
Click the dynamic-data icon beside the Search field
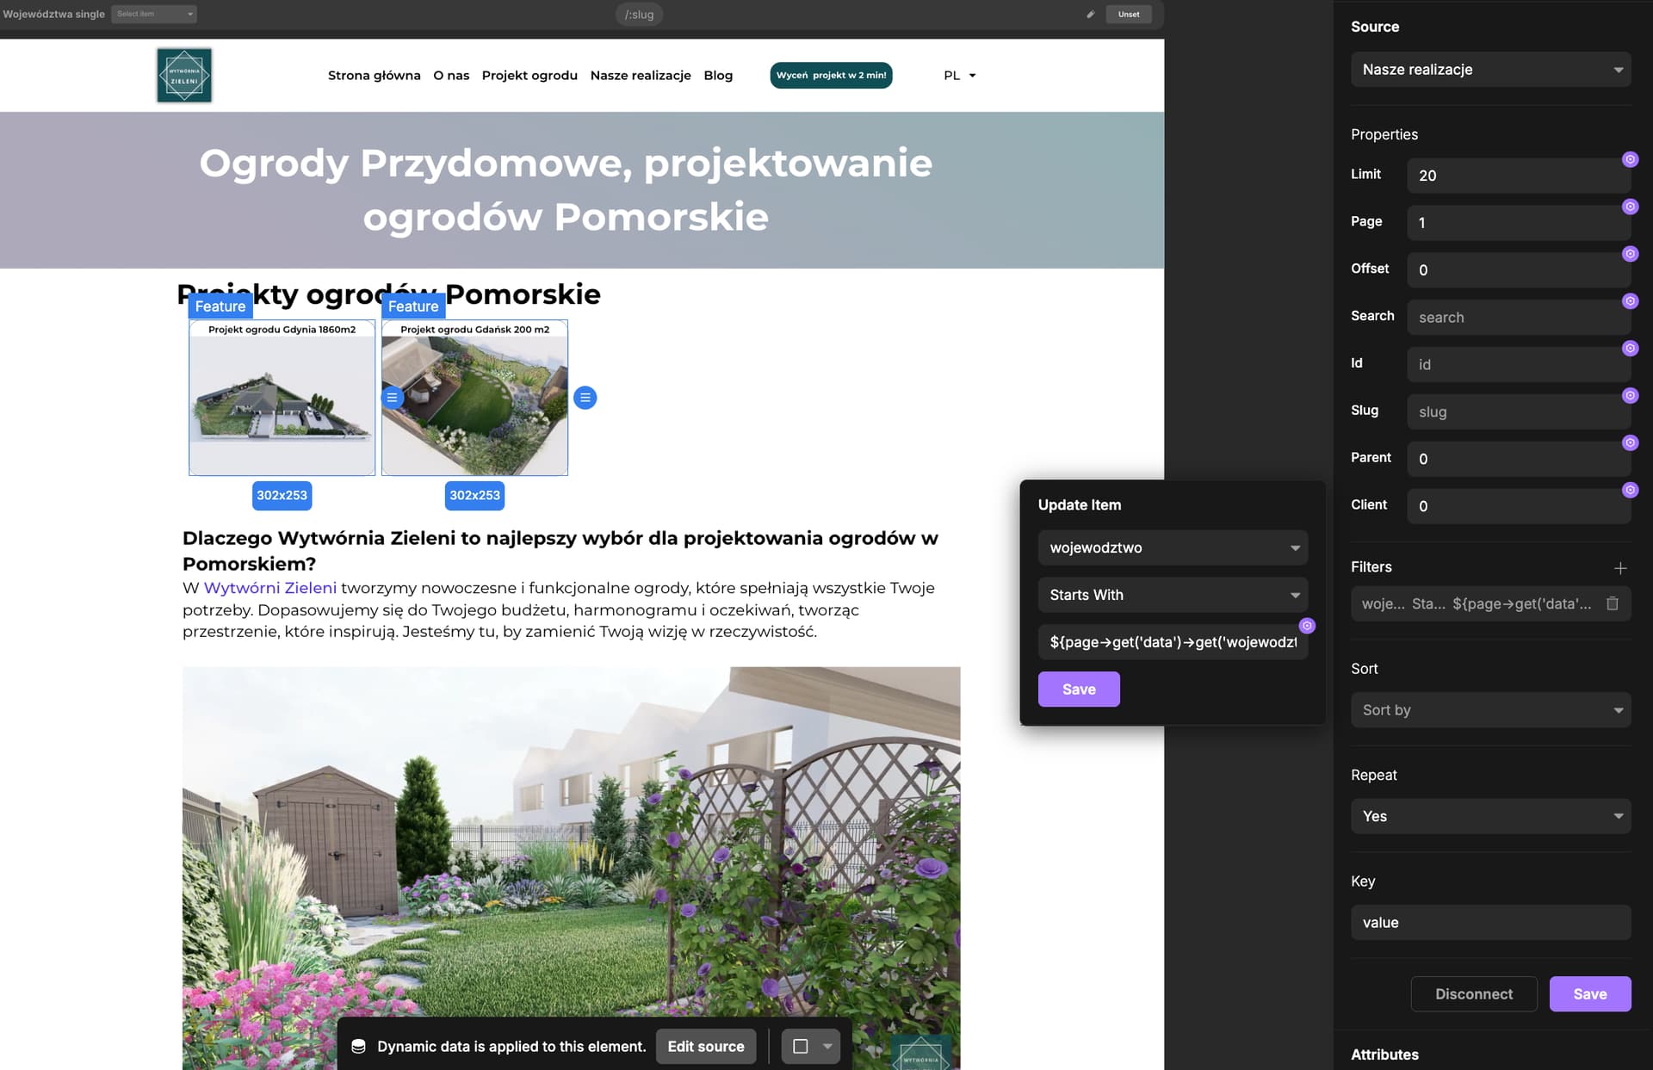(1630, 301)
